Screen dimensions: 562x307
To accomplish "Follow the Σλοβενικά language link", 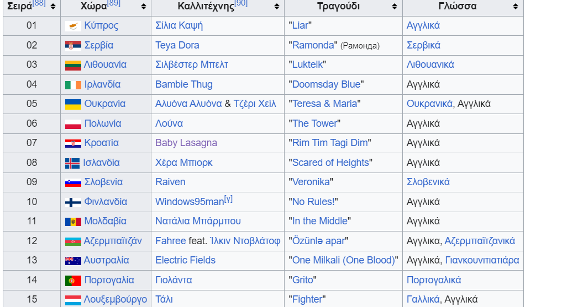I will 428,182.
